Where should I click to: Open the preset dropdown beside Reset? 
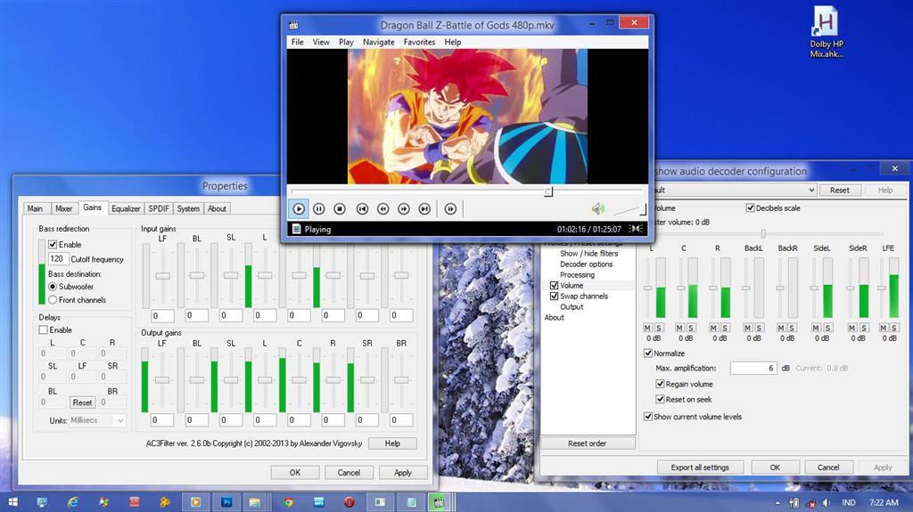(810, 190)
